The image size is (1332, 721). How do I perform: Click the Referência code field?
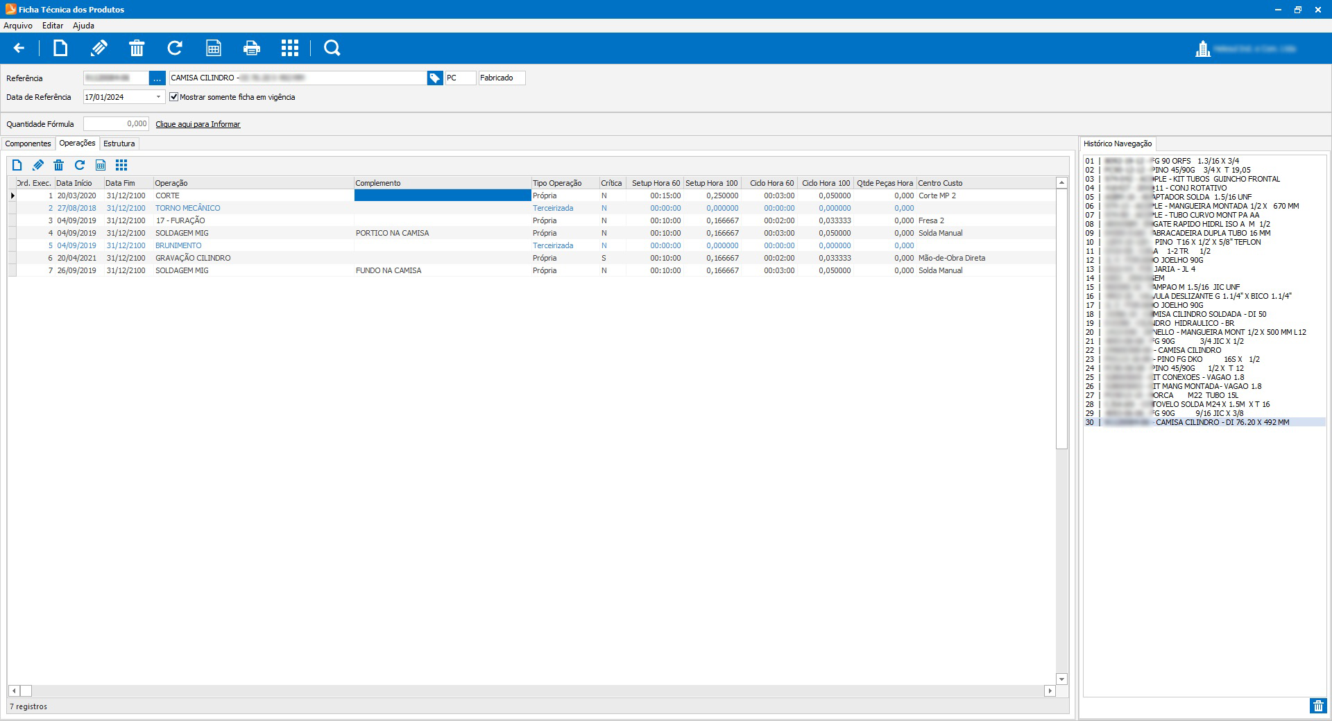click(x=116, y=78)
